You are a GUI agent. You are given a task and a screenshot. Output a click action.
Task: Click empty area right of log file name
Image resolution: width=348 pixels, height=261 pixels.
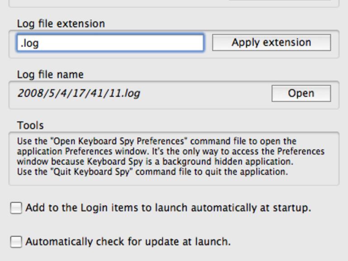203,93
